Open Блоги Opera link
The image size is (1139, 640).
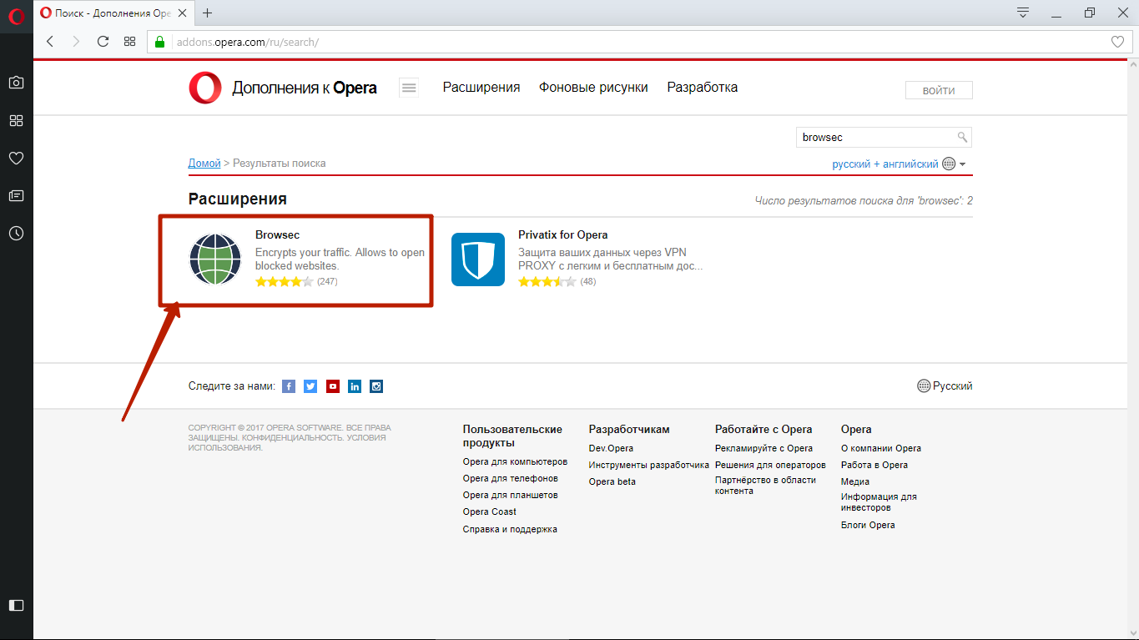point(868,526)
